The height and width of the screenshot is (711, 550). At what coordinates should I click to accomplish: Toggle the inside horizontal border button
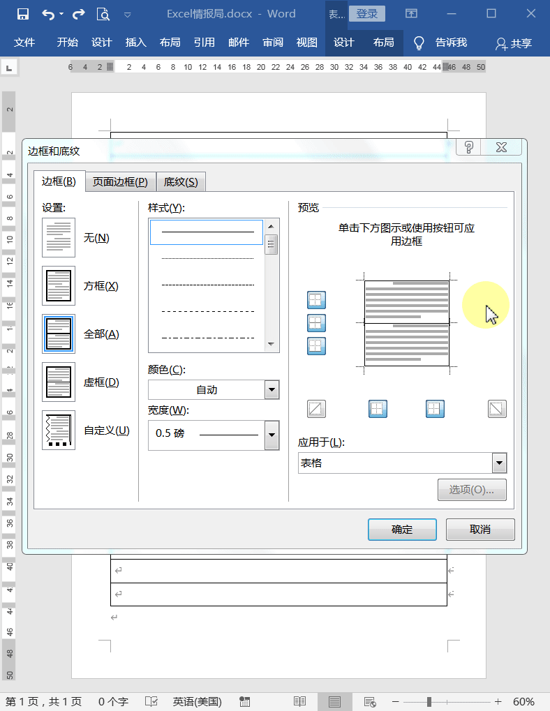click(x=316, y=323)
